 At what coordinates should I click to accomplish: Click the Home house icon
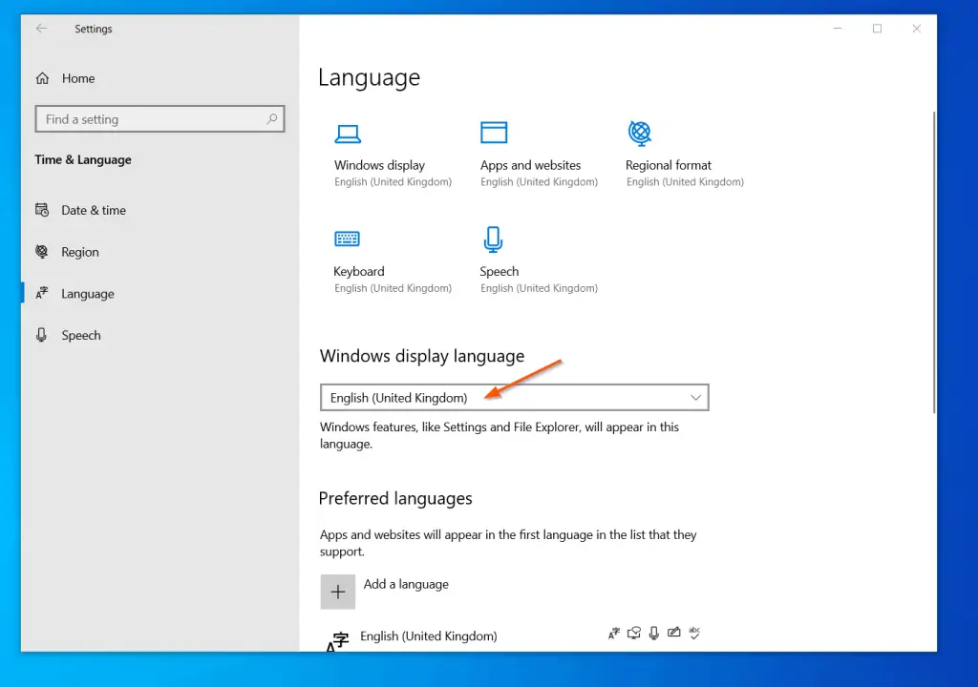click(x=45, y=77)
